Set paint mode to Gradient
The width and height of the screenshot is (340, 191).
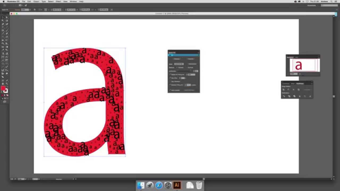point(5,95)
